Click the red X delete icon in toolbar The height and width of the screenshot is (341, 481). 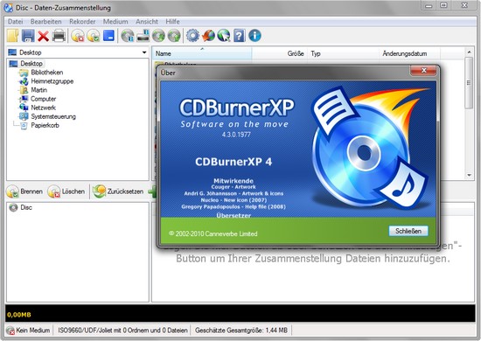(43, 36)
